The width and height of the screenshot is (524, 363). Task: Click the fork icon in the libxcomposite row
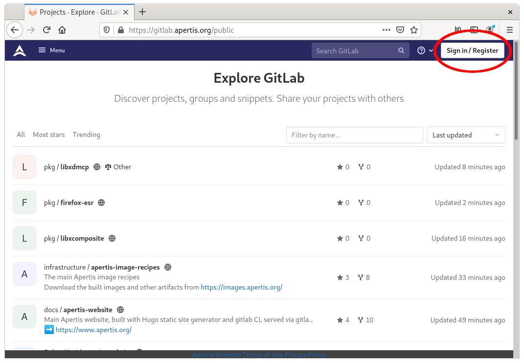[361, 238]
